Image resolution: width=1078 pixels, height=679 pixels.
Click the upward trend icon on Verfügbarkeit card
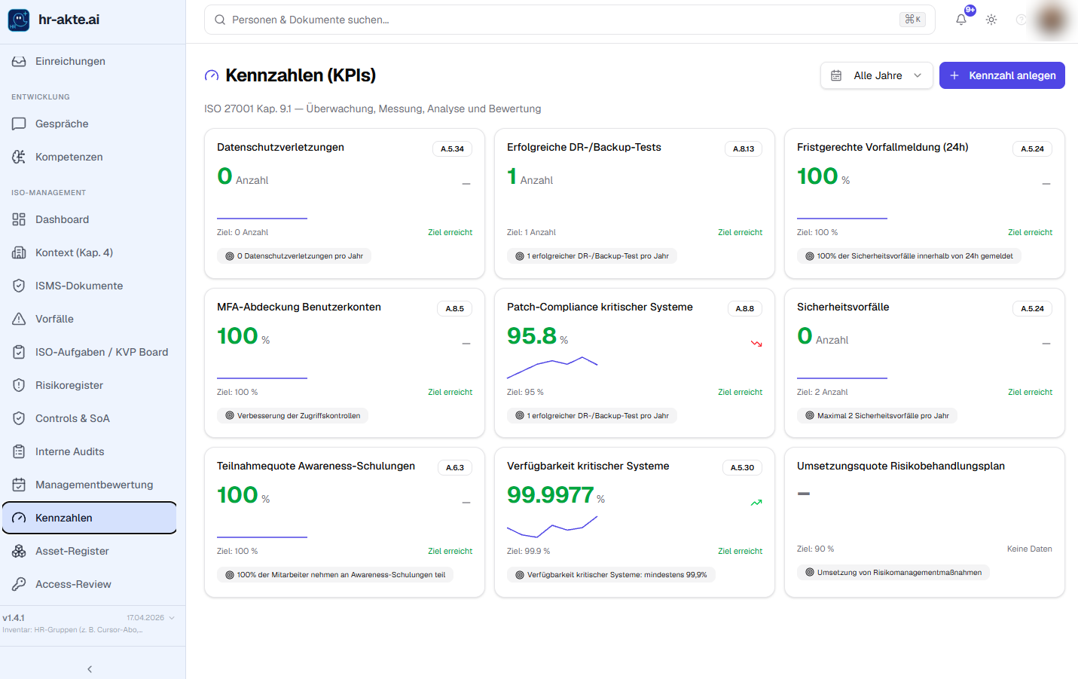[x=756, y=503]
